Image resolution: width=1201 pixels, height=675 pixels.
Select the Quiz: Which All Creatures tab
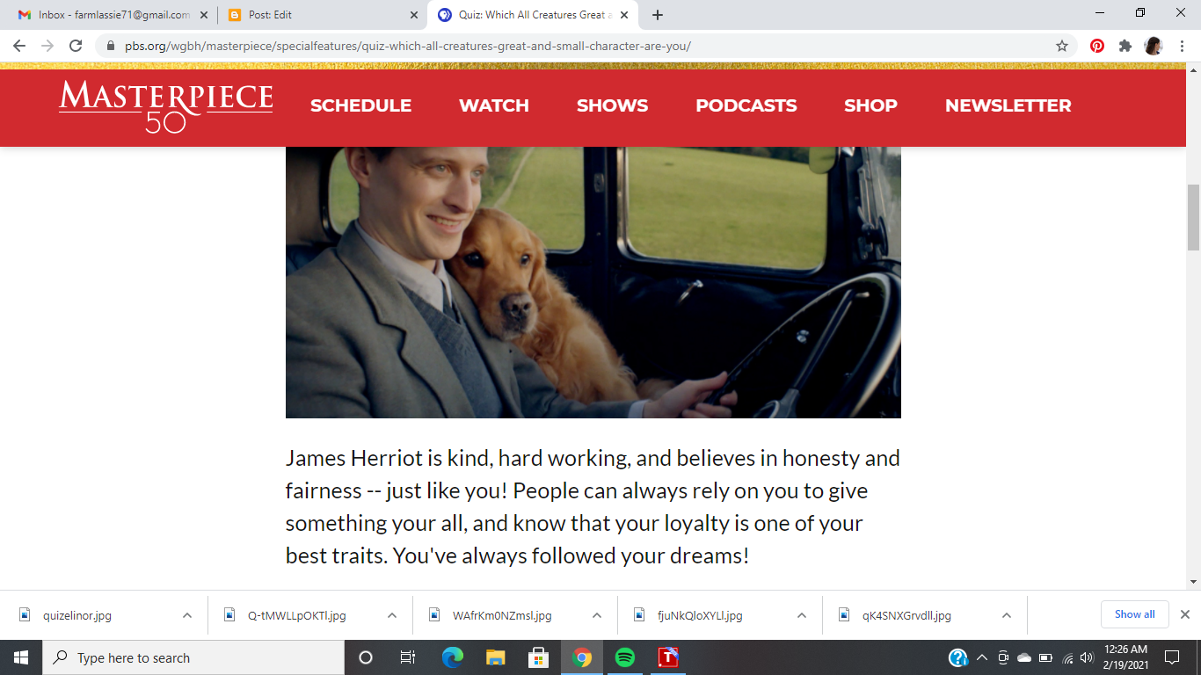[x=533, y=15]
